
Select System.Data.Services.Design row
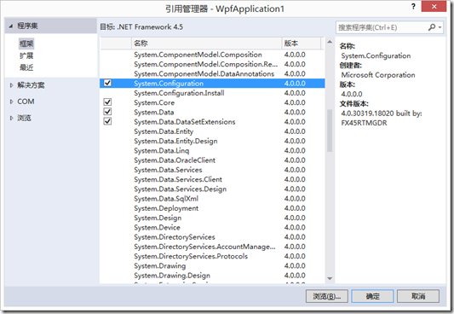[212, 189]
